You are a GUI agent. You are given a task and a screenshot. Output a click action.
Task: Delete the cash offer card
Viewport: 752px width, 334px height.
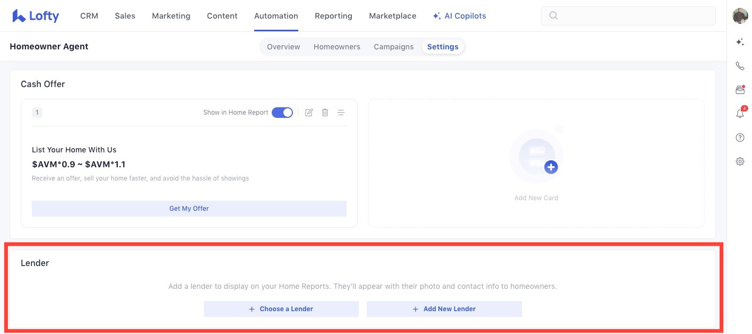(325, 113)
